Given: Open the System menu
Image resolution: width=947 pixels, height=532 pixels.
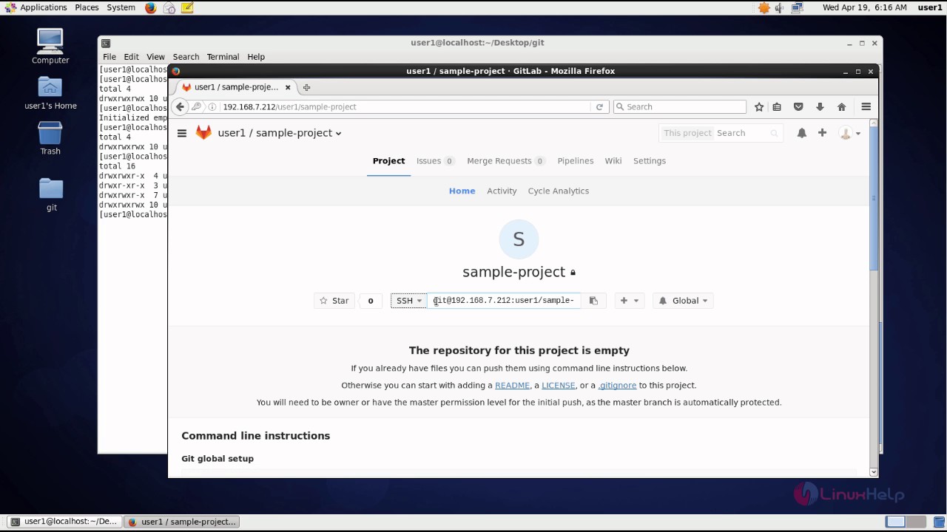Looking at the screenshot, I should coord(121,7).
